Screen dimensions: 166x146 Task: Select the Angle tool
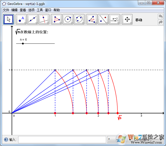click(x=92, y=19)
